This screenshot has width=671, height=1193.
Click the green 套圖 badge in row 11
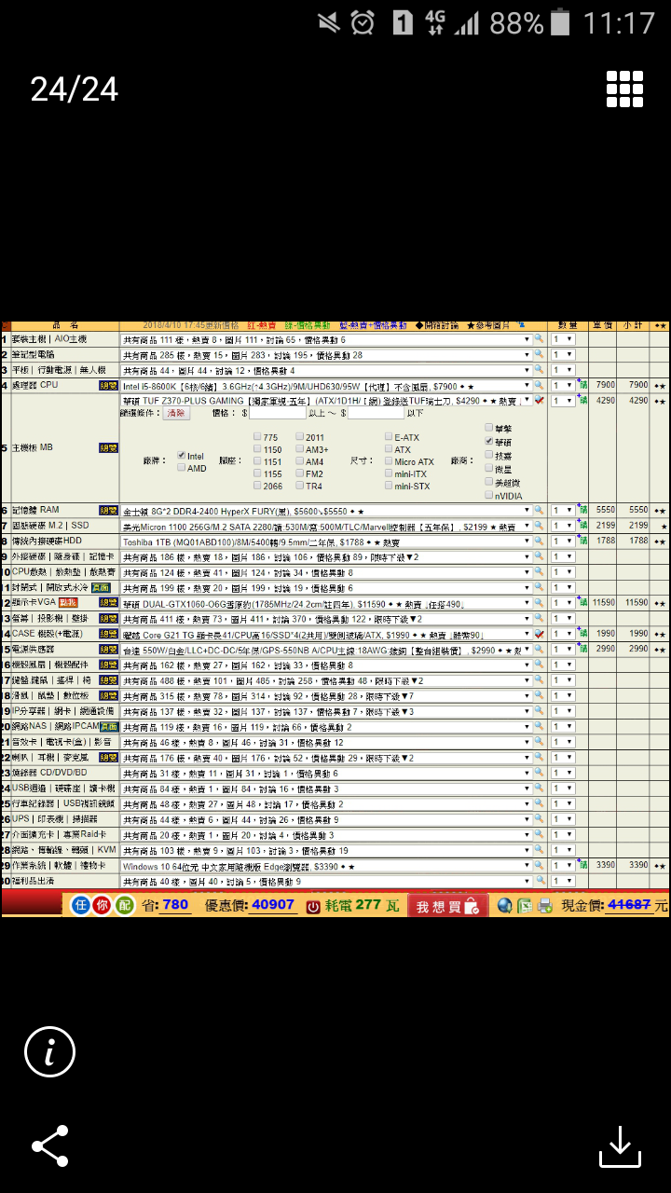101,587
